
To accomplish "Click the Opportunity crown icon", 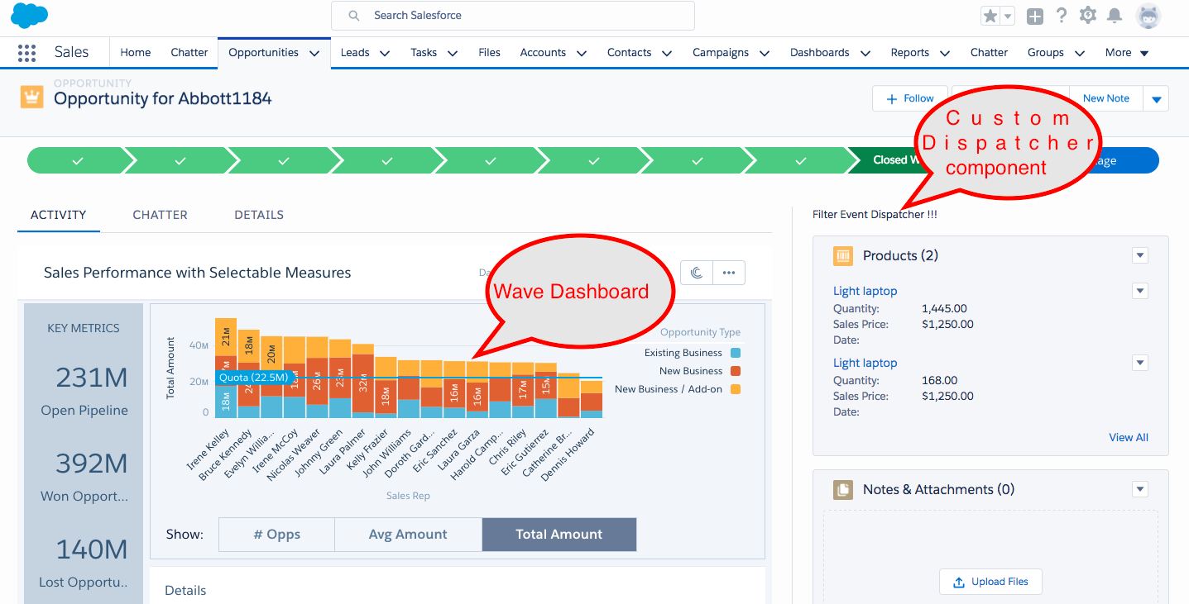I will [x=31, y=97].
